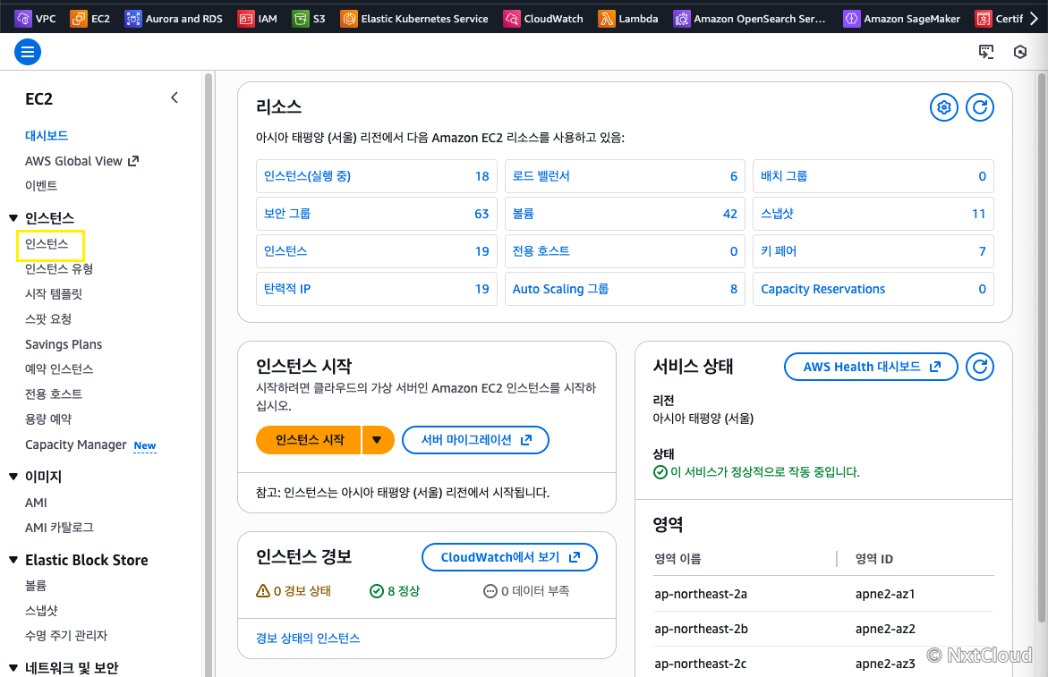This screenshot has height=677, width=1048.
Task: Open the 탄력적 IP resource tile
Action: click(x=376, y=289)
